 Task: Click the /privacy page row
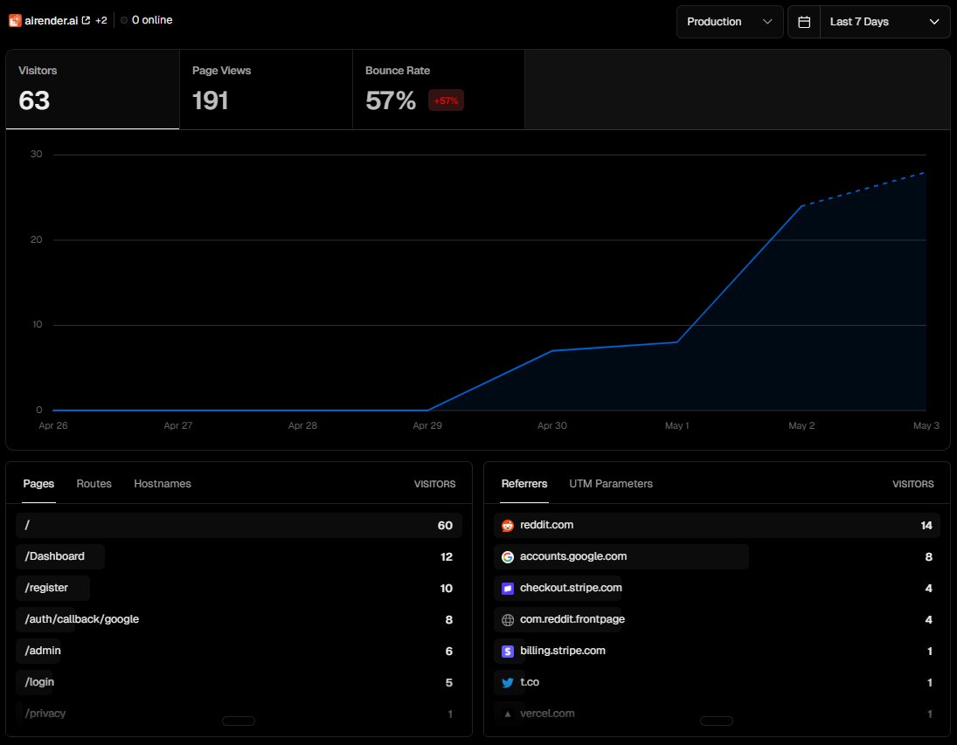pyautogui.click(x=239, y=714)
